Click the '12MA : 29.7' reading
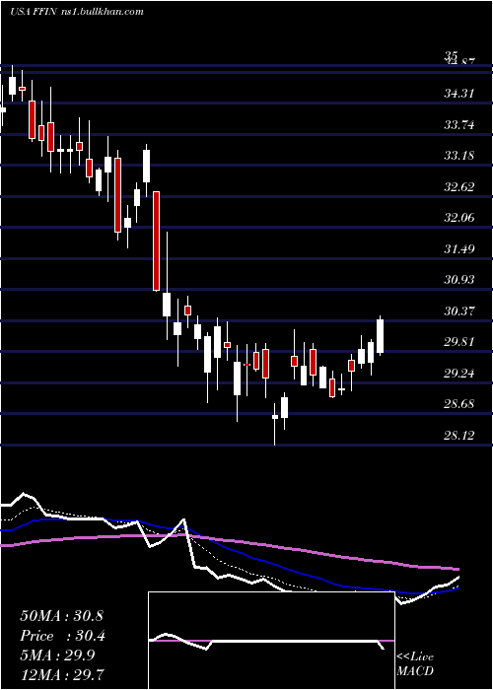The width and height of the screenshot is (493, 690). click(x=63, y=674)
